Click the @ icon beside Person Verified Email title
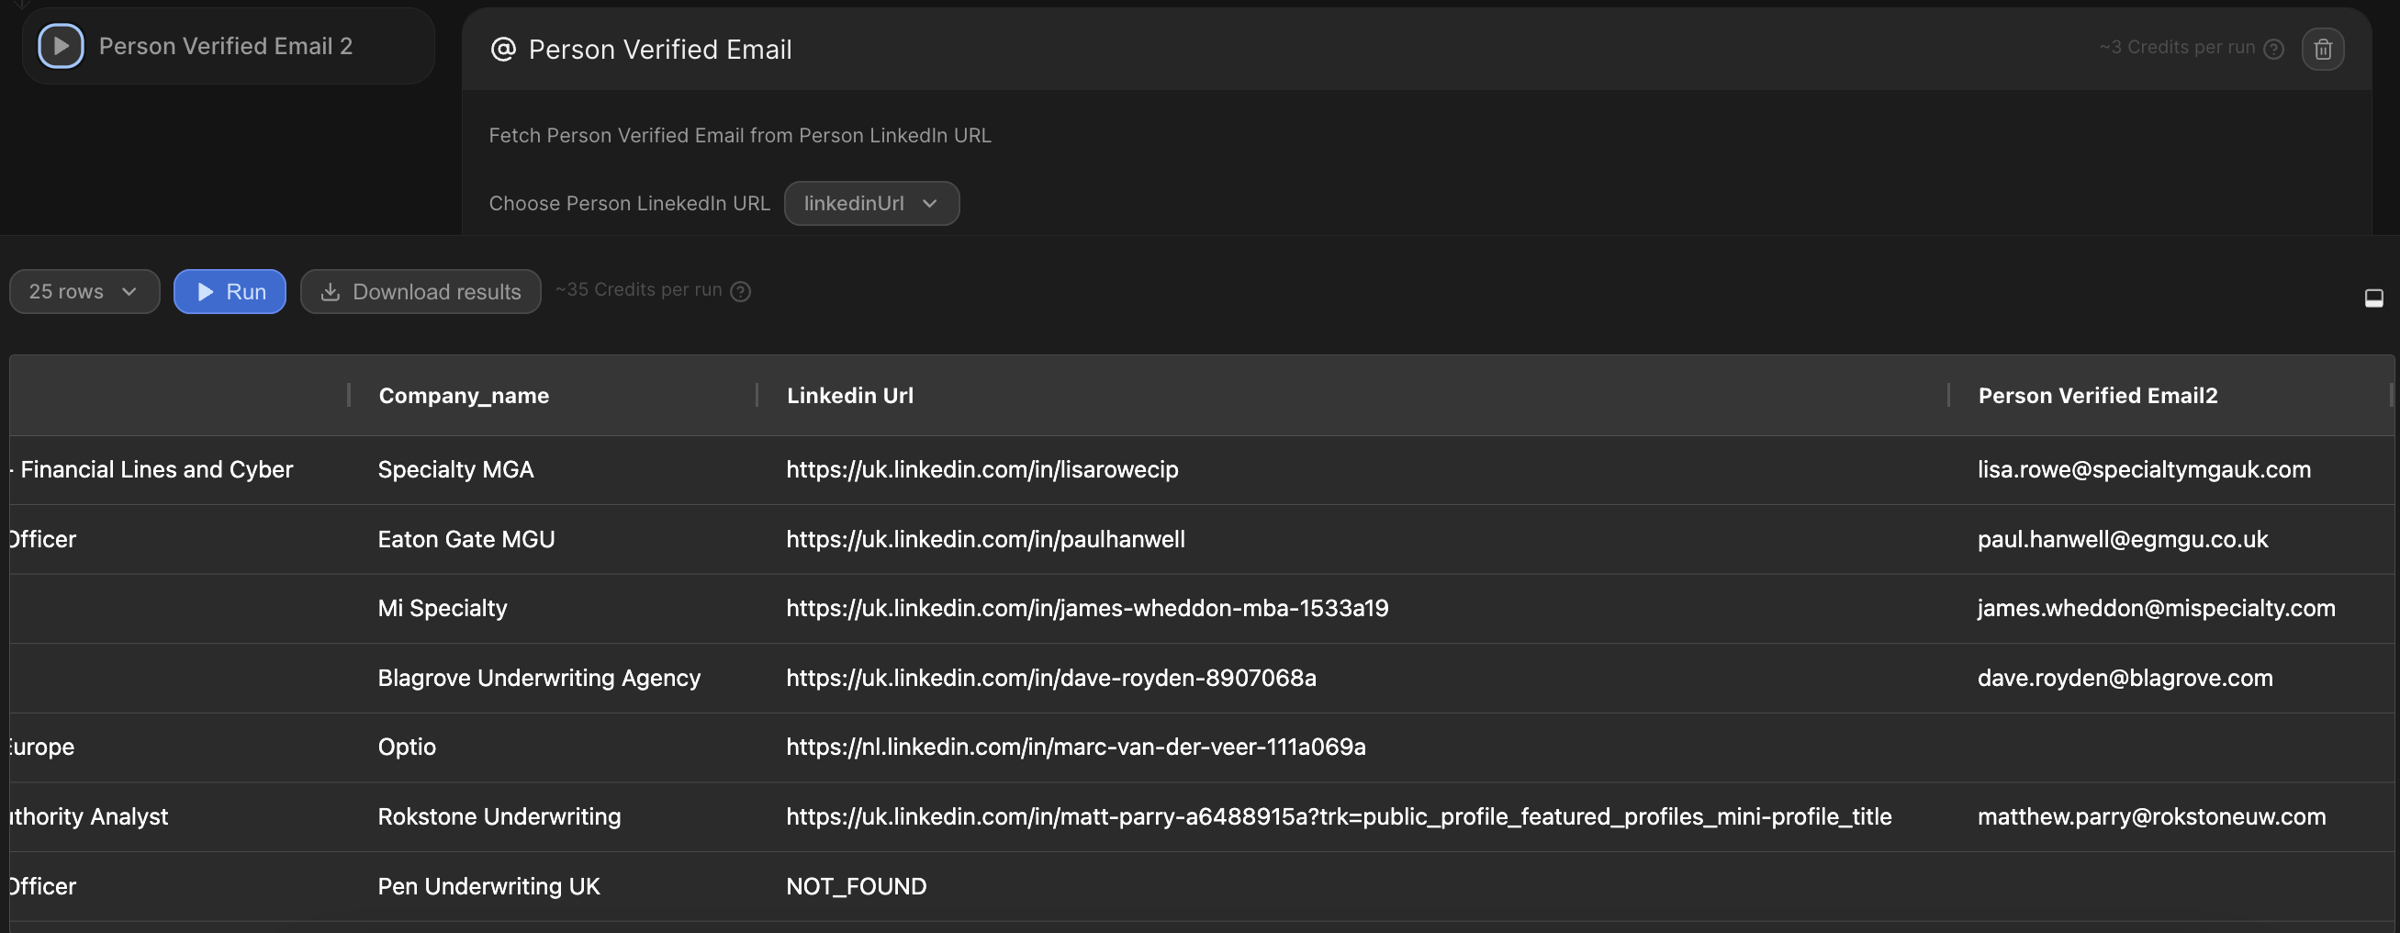 pos(503,50)
